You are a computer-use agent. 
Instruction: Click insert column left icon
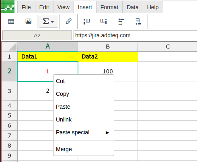point(86,22)
